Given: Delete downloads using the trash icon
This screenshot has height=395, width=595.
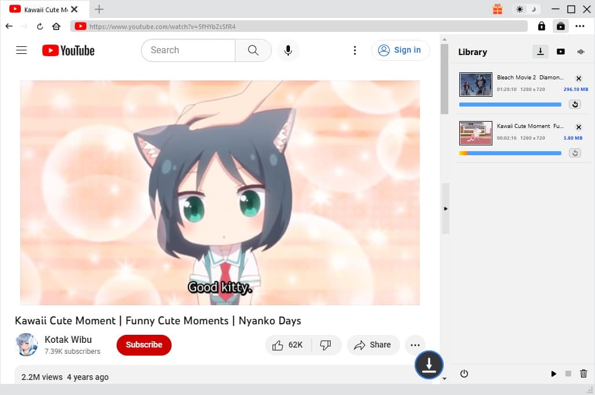Looking at the screenshot, I should (x=583, y=374).
